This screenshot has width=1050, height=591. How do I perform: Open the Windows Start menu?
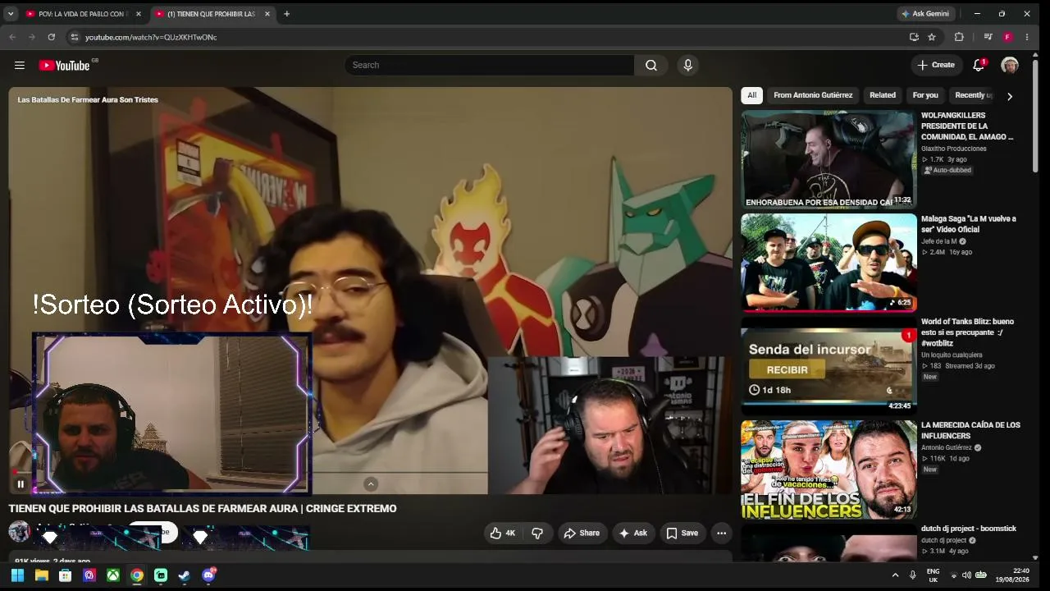pyautogui.click(x=17, y=575)
